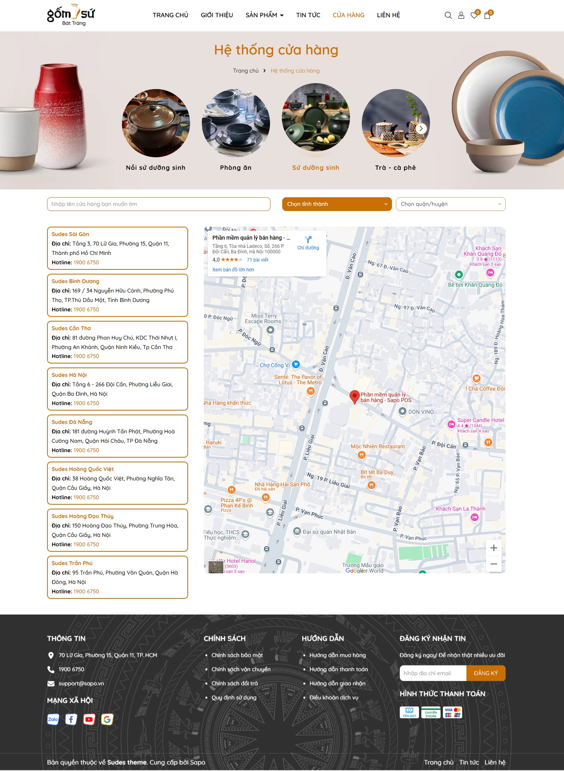Click the Google social icon
The image size is (564, 771).
pyautogui.click(x=107, y=719)
